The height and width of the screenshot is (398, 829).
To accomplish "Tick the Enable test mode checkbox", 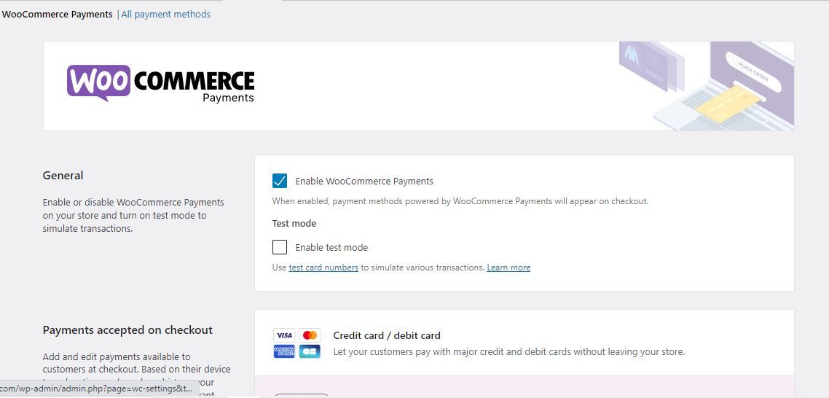I will point(280,247).
